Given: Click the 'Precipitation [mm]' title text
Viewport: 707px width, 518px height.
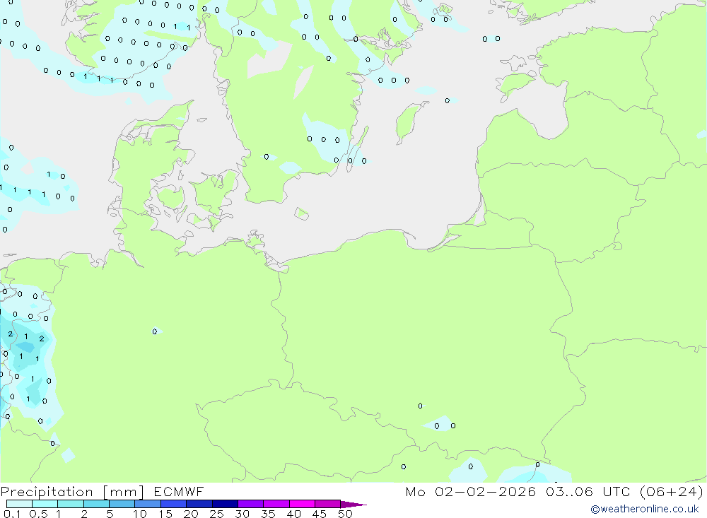Looking at the screenshot, I should [x=72, y=492].
